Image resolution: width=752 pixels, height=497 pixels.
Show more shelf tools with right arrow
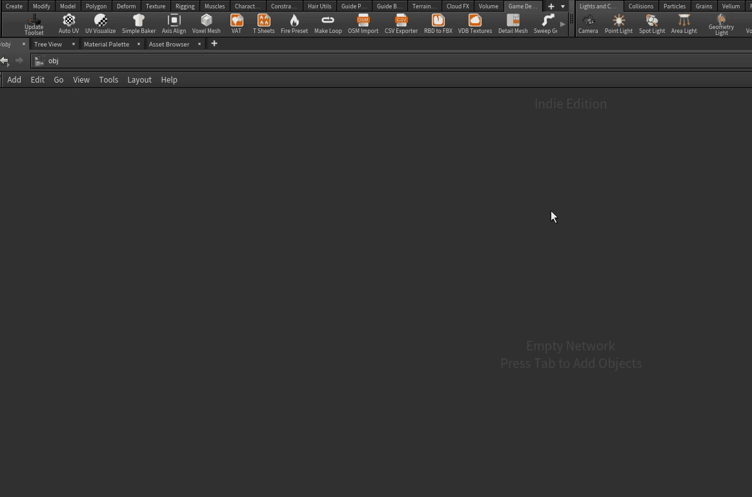563,24
